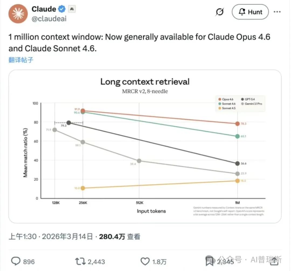Image resolution: width=291 pixels, height=271 pixels.
Task: Click the share upload icon
Action: [275, 260]
